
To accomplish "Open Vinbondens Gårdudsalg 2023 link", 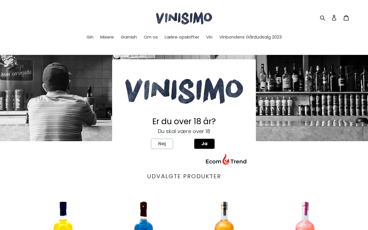I will click(250, 37).
